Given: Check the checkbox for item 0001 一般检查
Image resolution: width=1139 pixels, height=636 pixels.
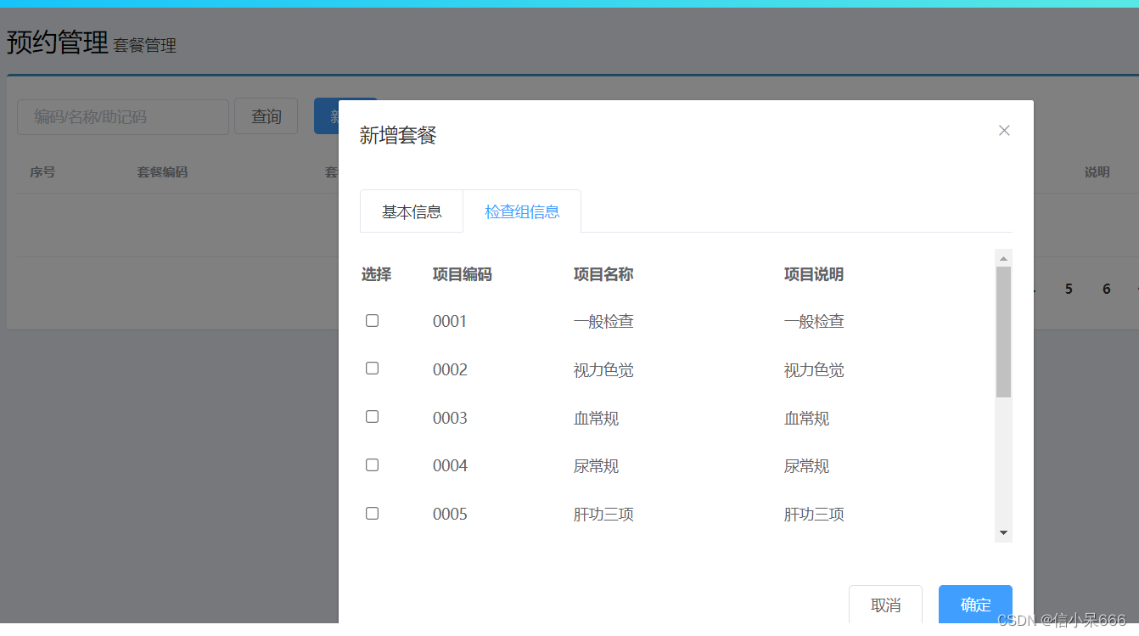Looking at the screenshot, I should 372,320.
